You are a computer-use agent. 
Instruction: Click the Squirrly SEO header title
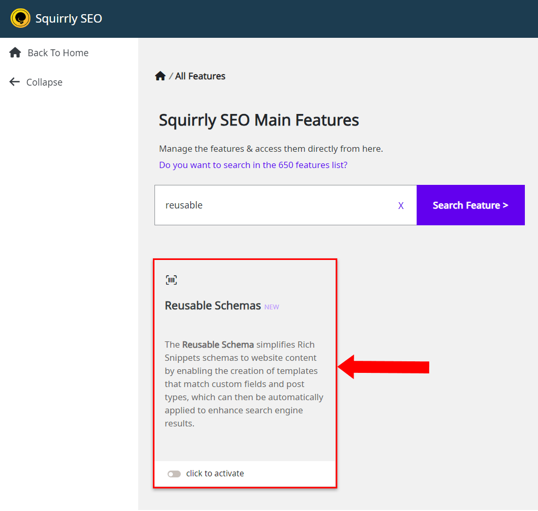point(69,18)
